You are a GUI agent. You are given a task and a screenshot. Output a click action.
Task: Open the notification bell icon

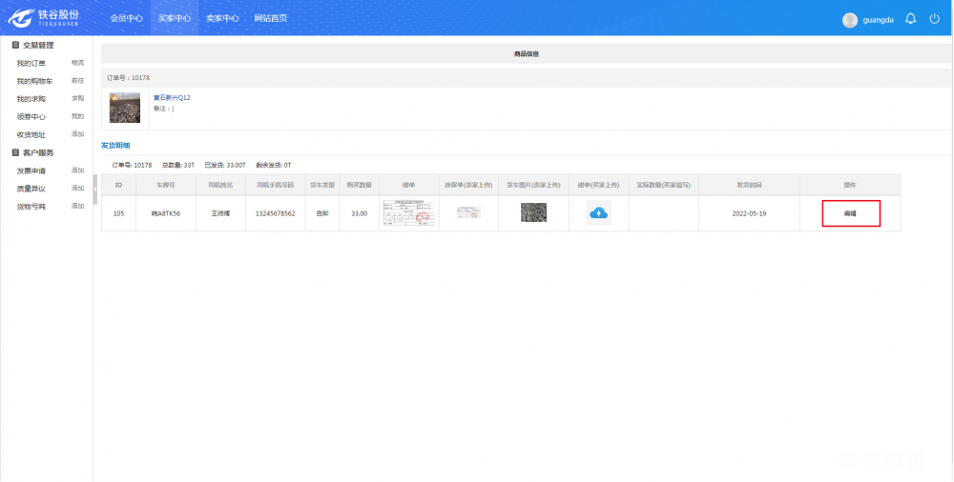click(910, 19)
